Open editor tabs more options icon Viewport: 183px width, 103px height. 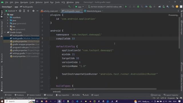pos(178,11)
